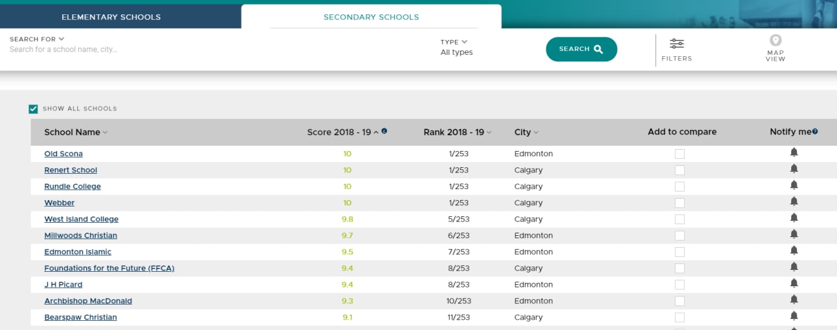Click notify bell for Edmonton Islamic
The height and width of the screenshot is (330, 837).
pos(794,250)
